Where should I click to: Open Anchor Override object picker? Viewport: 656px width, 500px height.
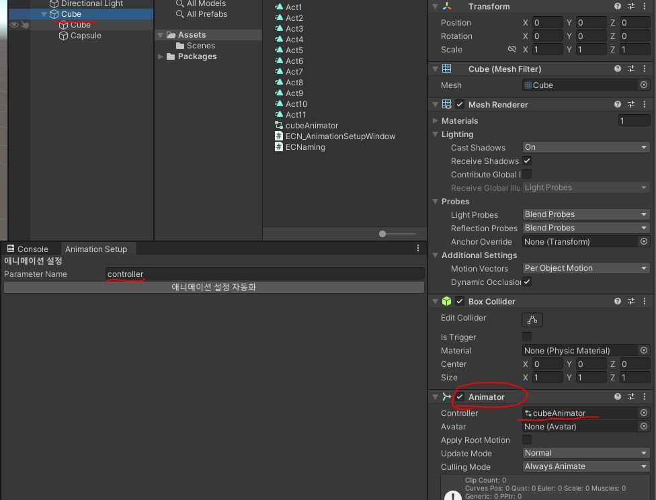644,241
